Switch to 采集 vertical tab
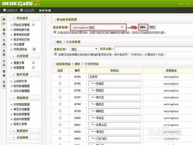 4,53
